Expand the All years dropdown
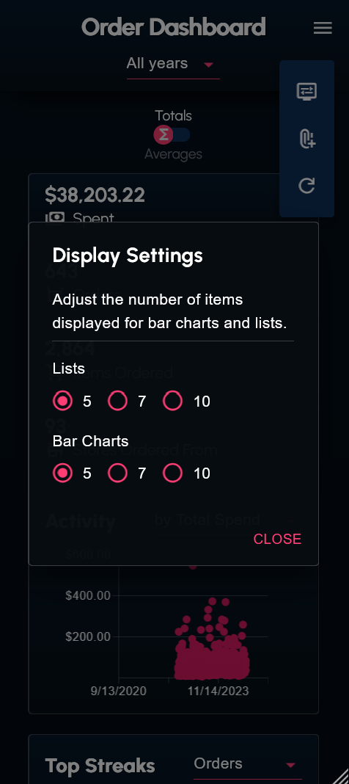The image size is (349, 784). (x=173, y=64)
